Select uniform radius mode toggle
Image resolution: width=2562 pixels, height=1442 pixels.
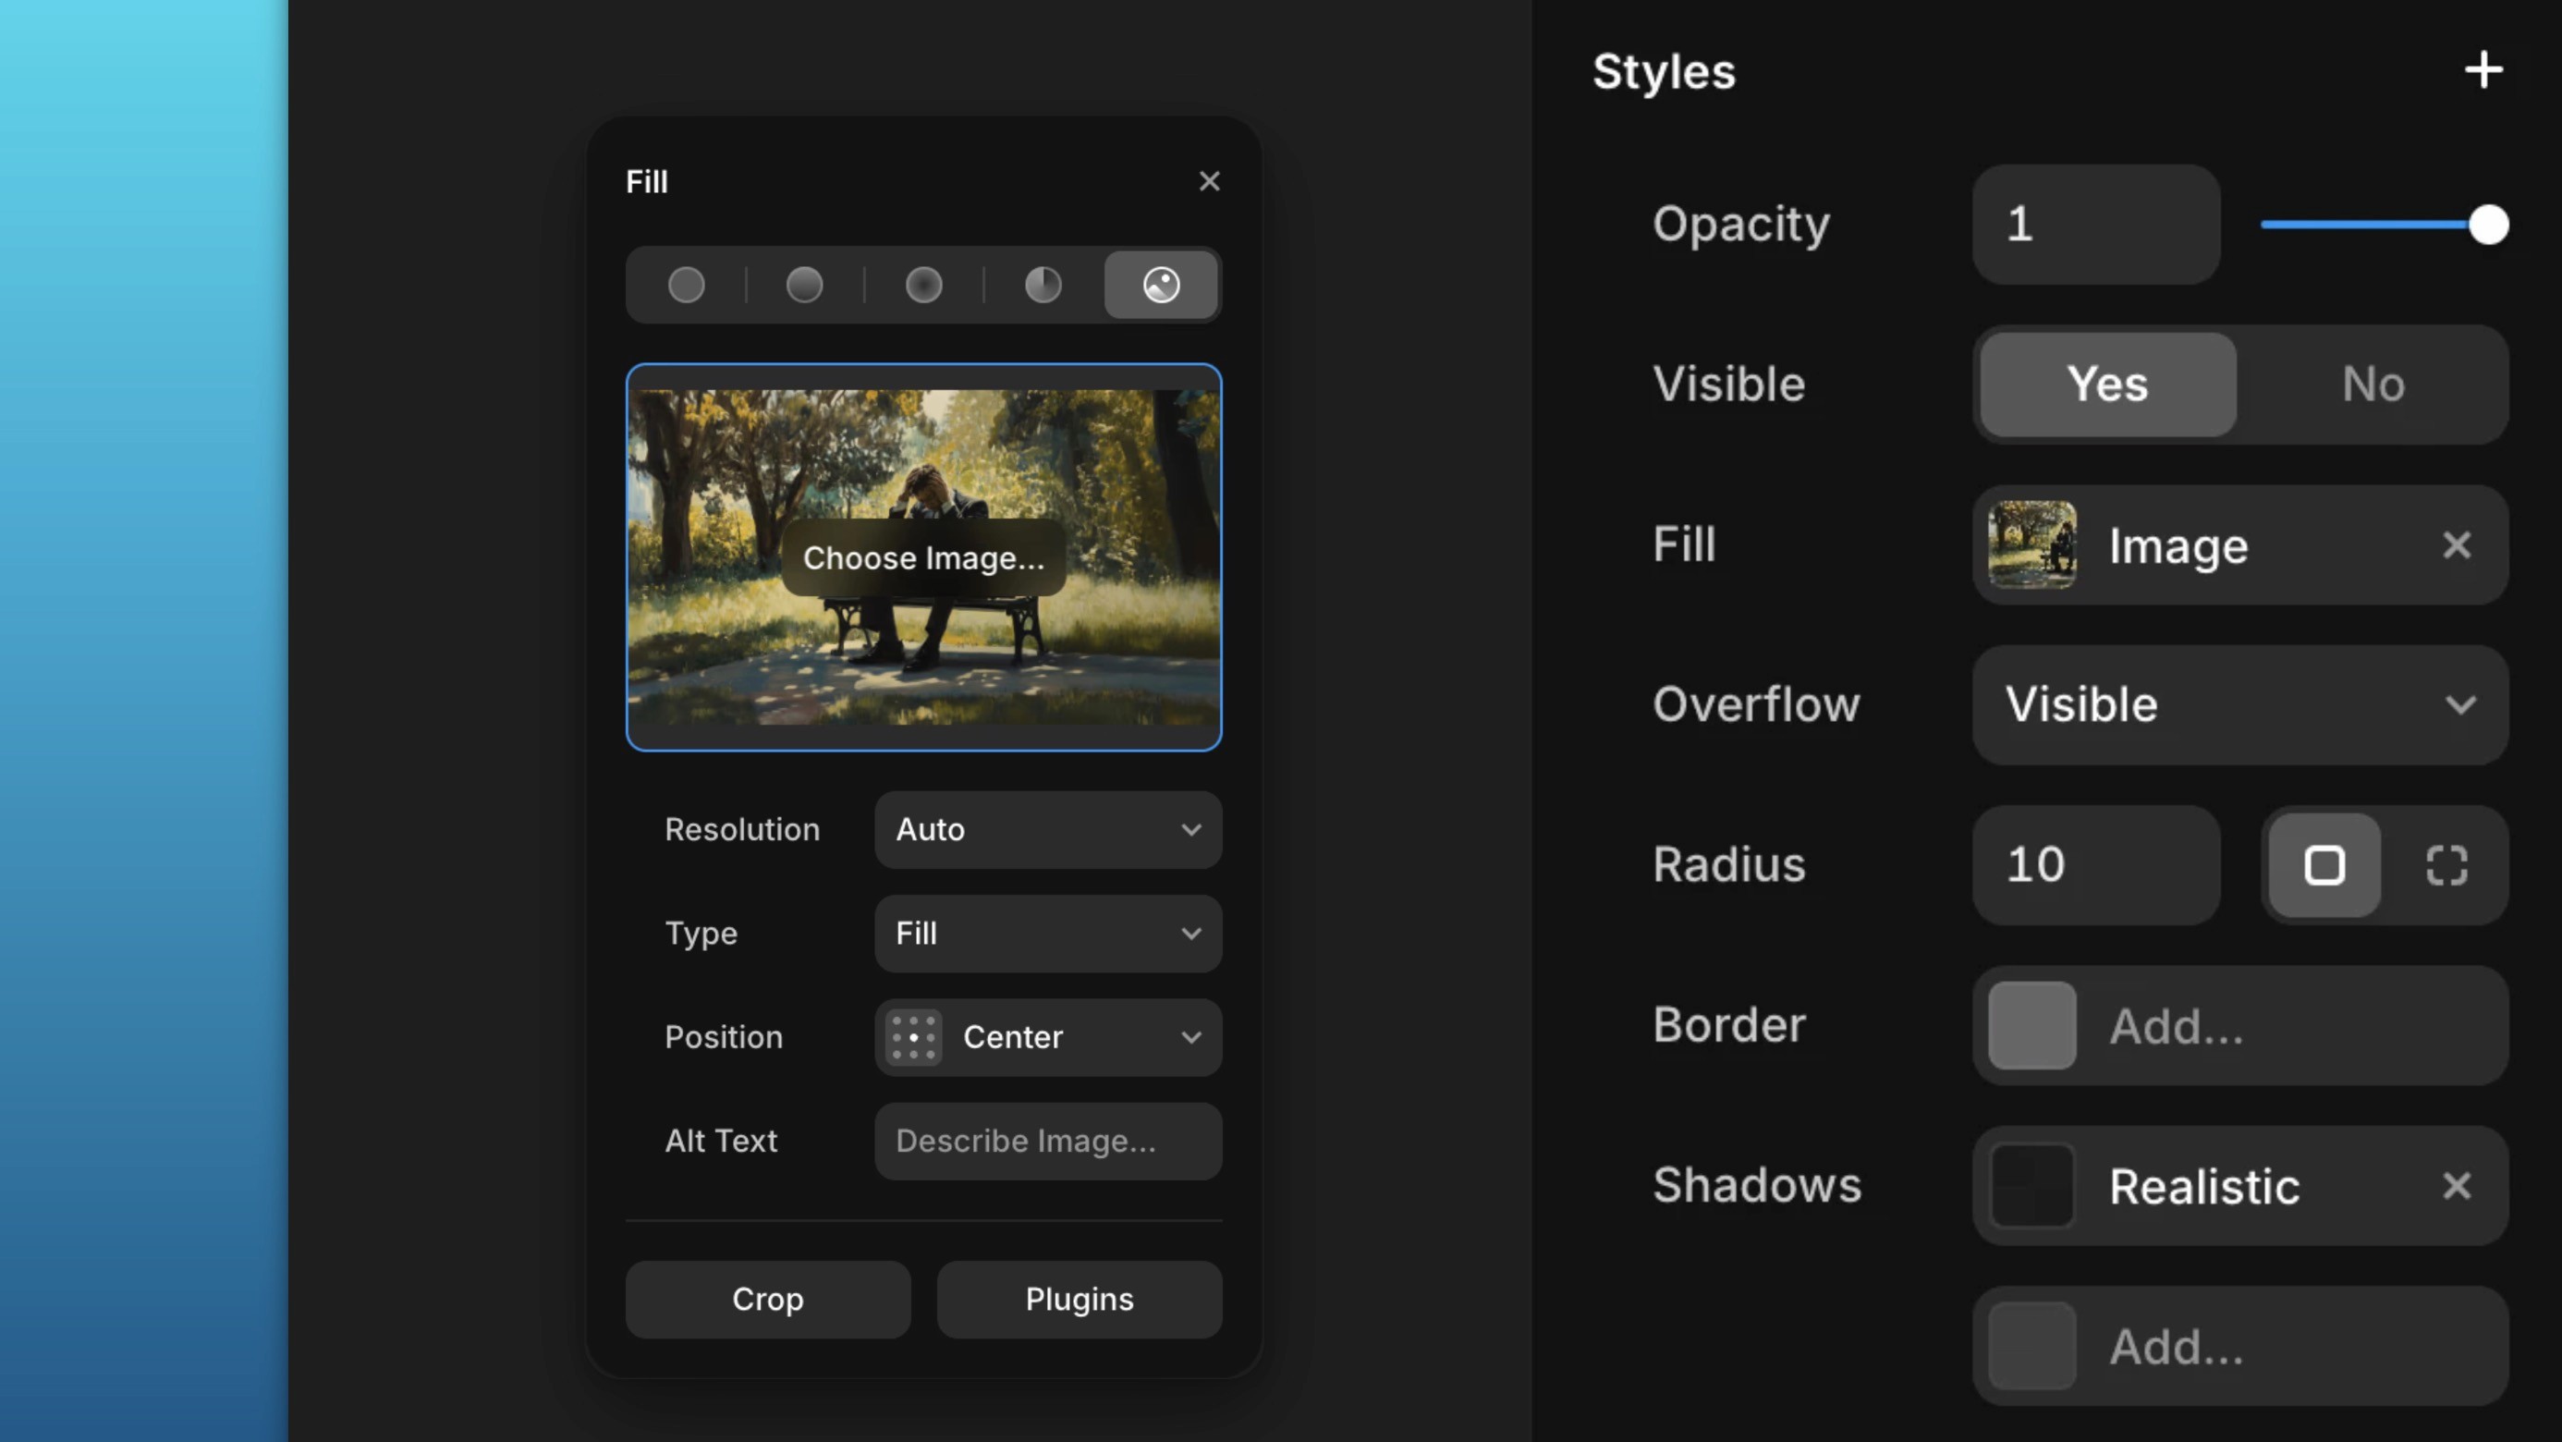[2324, 865]
